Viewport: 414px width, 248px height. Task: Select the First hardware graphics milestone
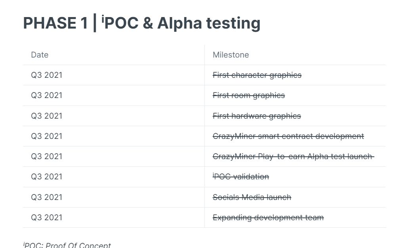point(256,116)
